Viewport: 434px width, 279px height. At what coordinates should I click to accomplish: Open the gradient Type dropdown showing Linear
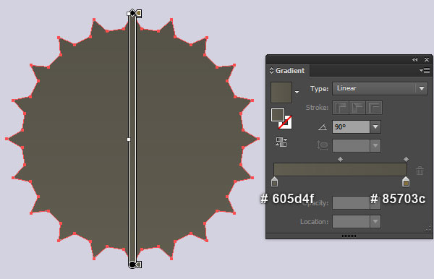380,88
